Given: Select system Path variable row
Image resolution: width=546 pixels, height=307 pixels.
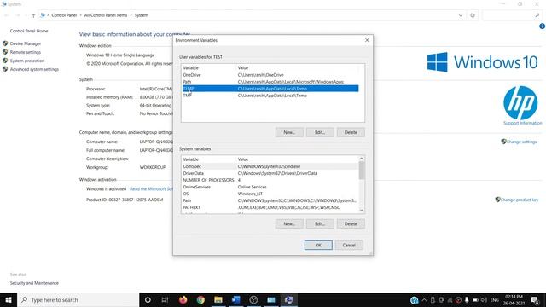Looking at the screenshot, I should (x=270, y=200).
